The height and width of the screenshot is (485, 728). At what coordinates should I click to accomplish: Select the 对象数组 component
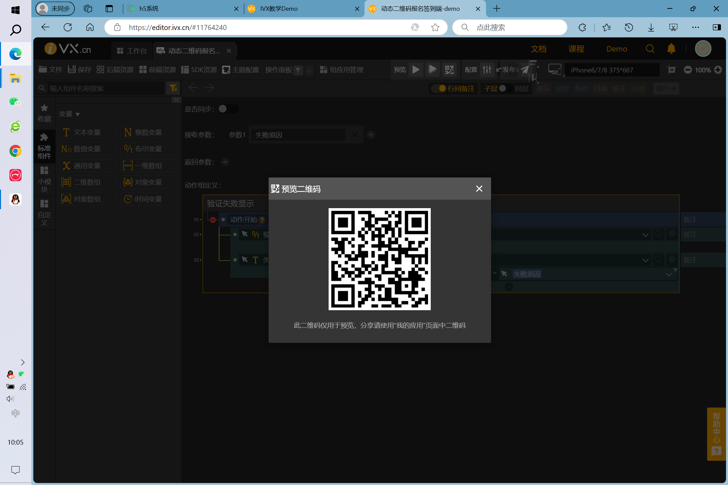click(x=88, y=199)
